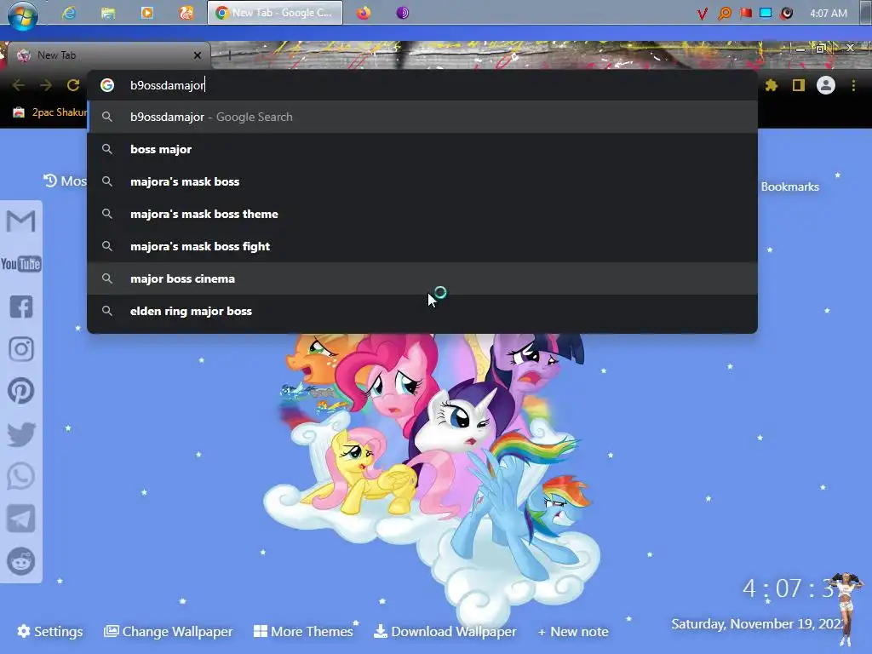
Task: Open Telegram shortcut in sidebar
Action: [21, 519]
